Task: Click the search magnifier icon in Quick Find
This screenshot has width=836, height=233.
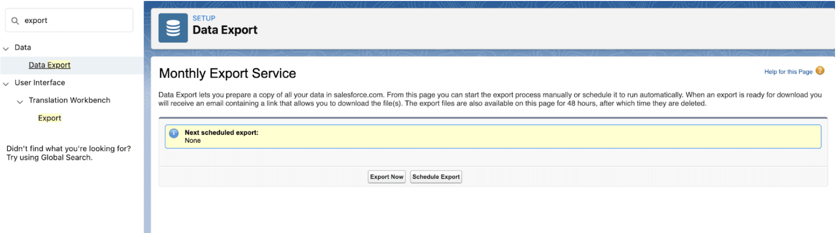Action: 15,21
